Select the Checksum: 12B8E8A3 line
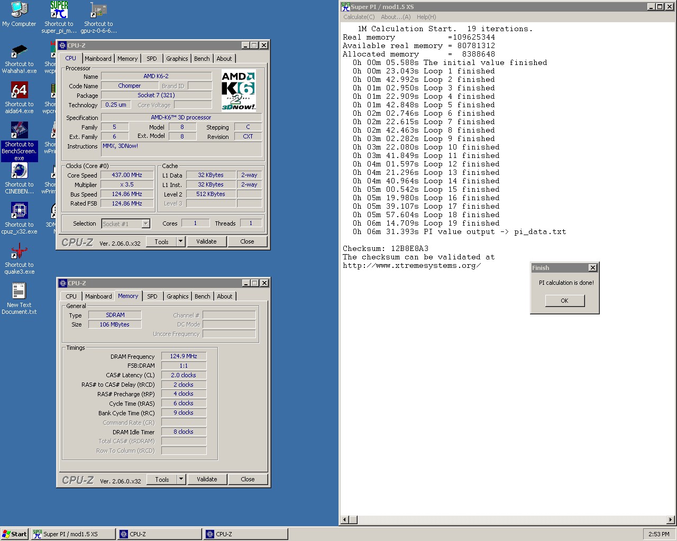Image resolution: width=677 pixels, height=541 pixels. [x=386, y=248]
